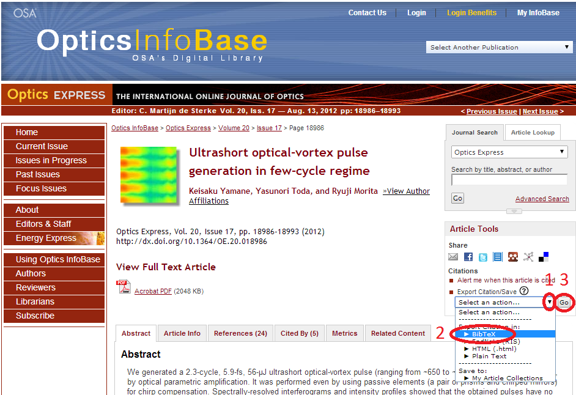This screenshot has height=395, width=576.
Task: Click Optics InfoBase breadcrumb link
Action: click(135, 128)
